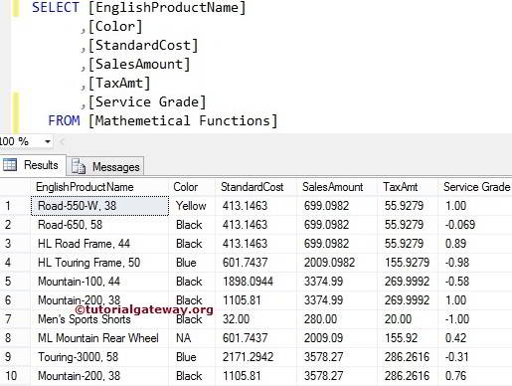Click cell 'Touring-3000, 58'

coord(99,357)
